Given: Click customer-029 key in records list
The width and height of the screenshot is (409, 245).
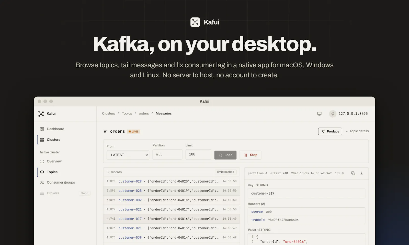Looking at the screenshot, I should coord(130,181).
